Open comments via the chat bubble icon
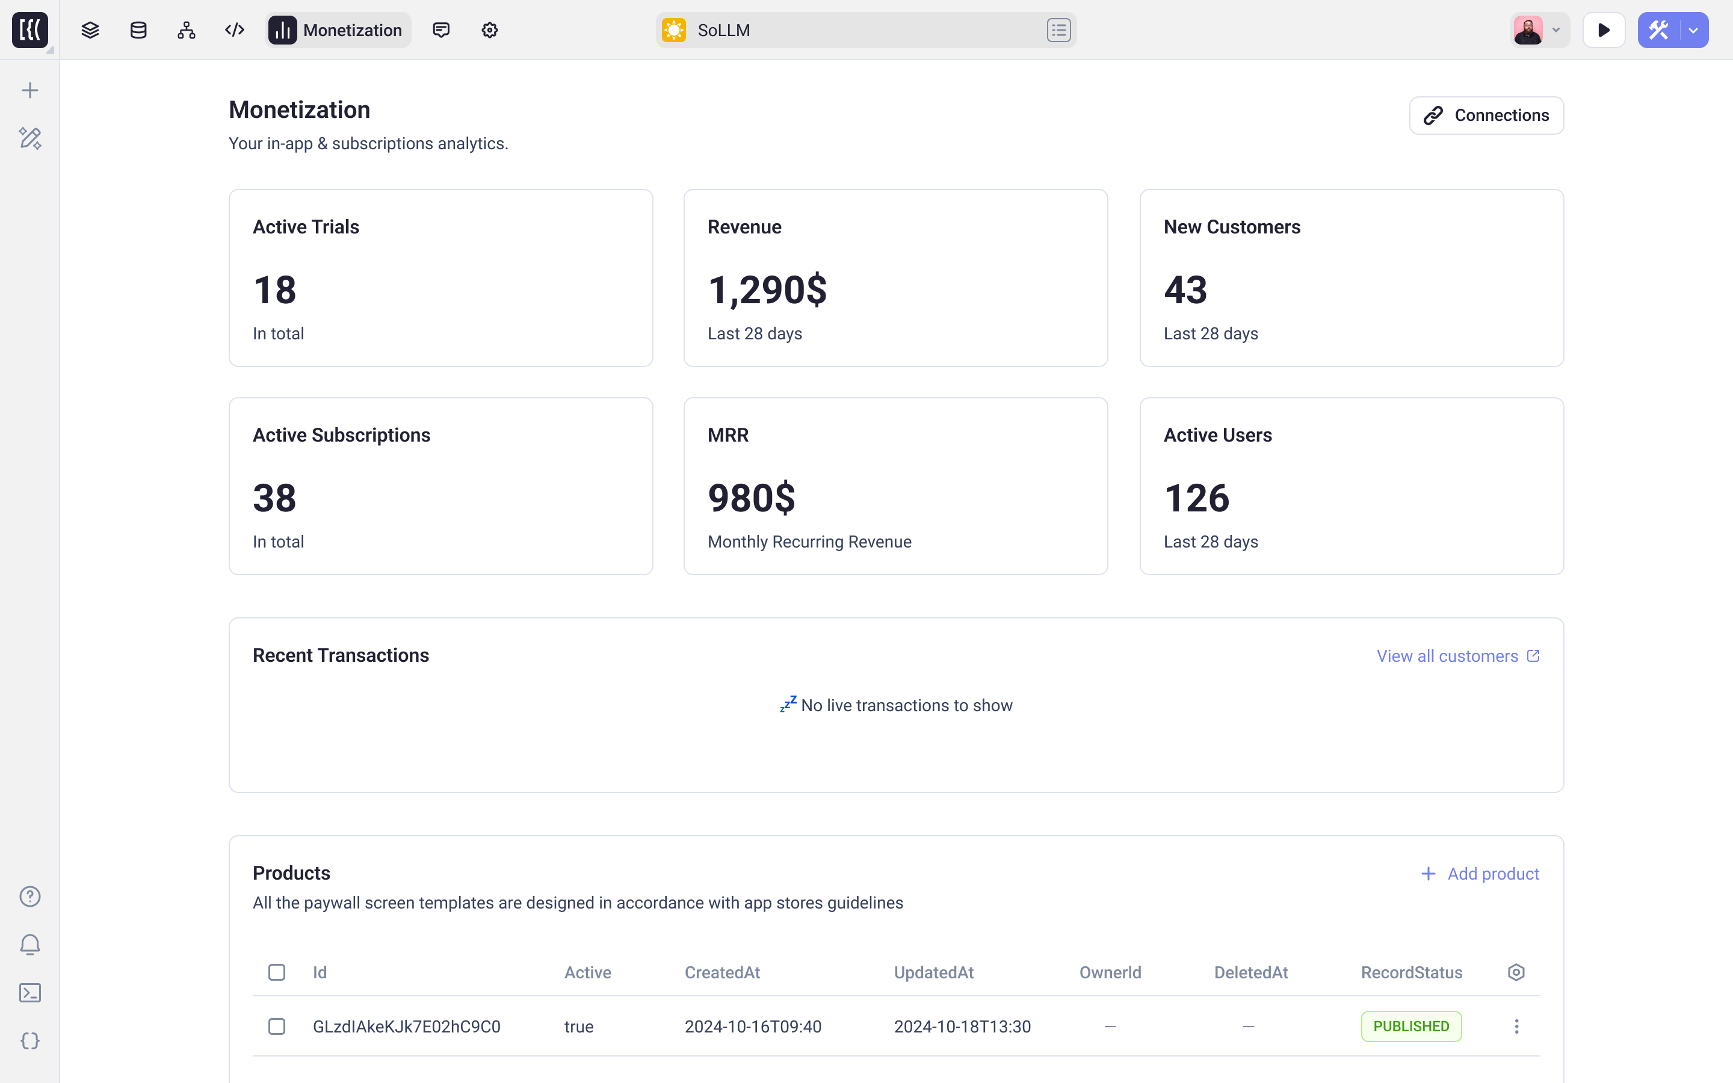 (x=441, y=29)
